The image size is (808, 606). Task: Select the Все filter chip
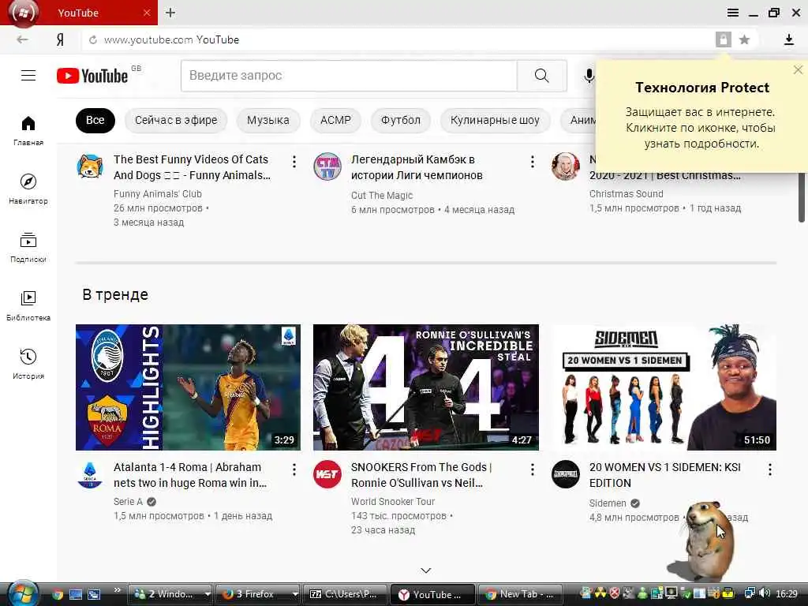tap(95, 120)
